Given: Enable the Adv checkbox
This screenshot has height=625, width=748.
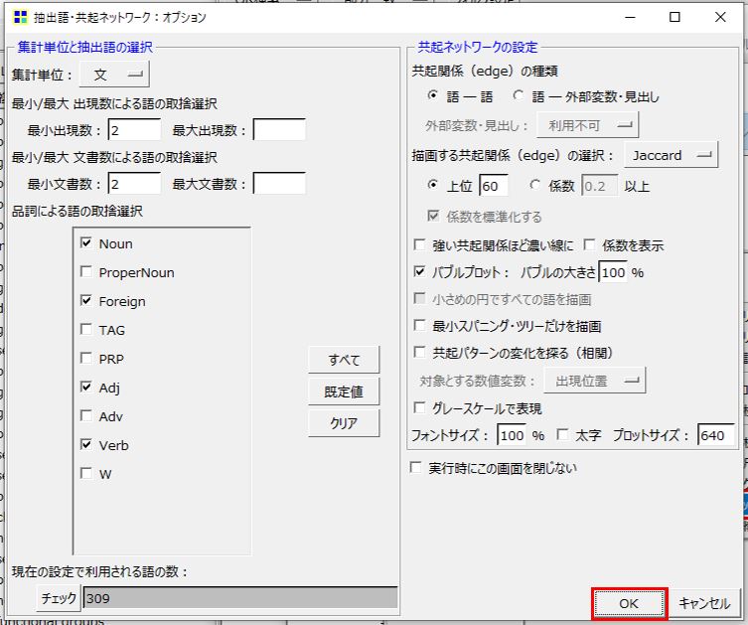Looking at the screenshot, I should click(x=85, y=416).
